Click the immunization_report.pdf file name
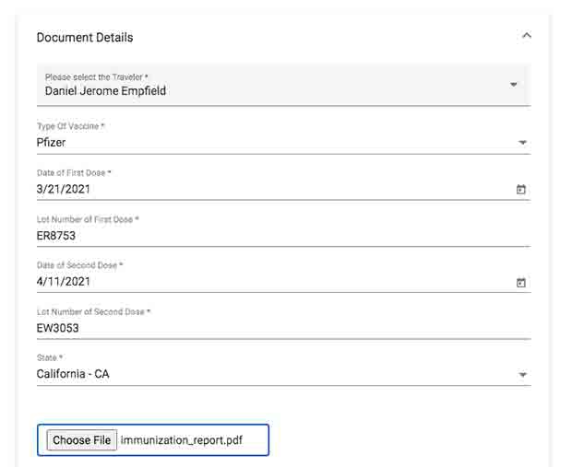The height and width of the screenshot is (467, 572). click(x=181, y=440)
